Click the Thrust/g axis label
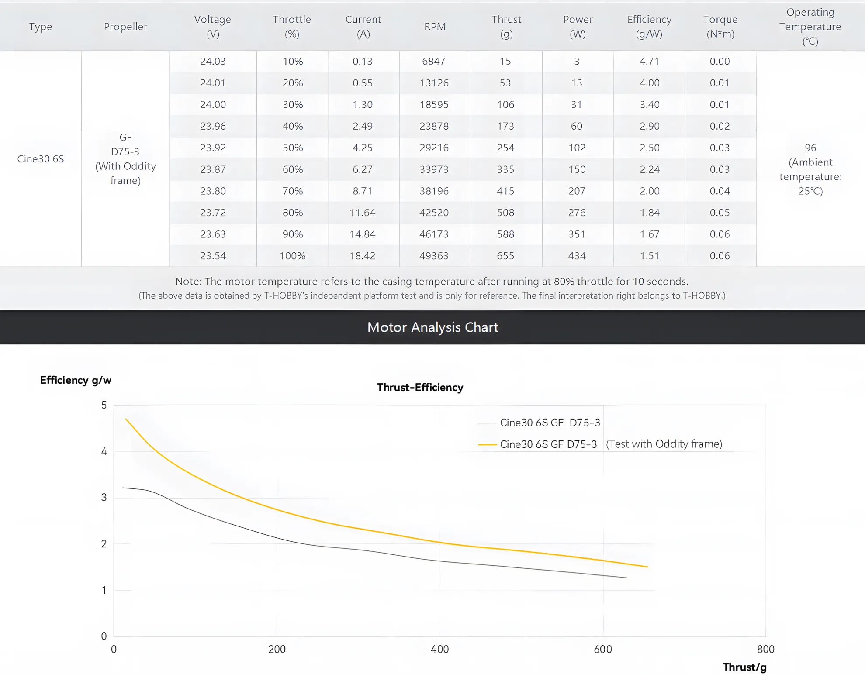 [x=744, y=667]
